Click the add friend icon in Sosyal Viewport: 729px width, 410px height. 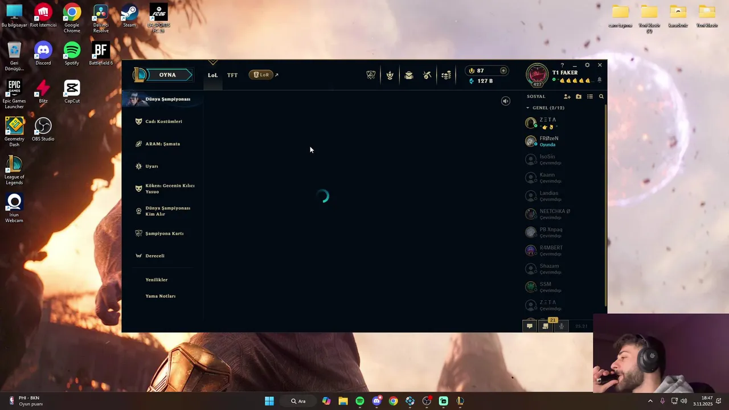coord(567,97)
